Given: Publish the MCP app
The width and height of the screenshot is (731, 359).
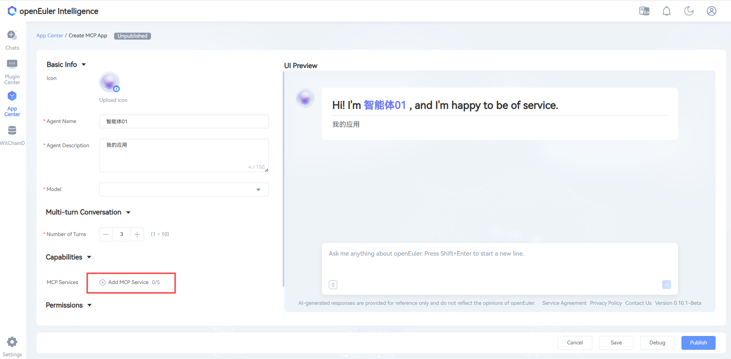Looking at the screenshot, I should pos(698,343).
